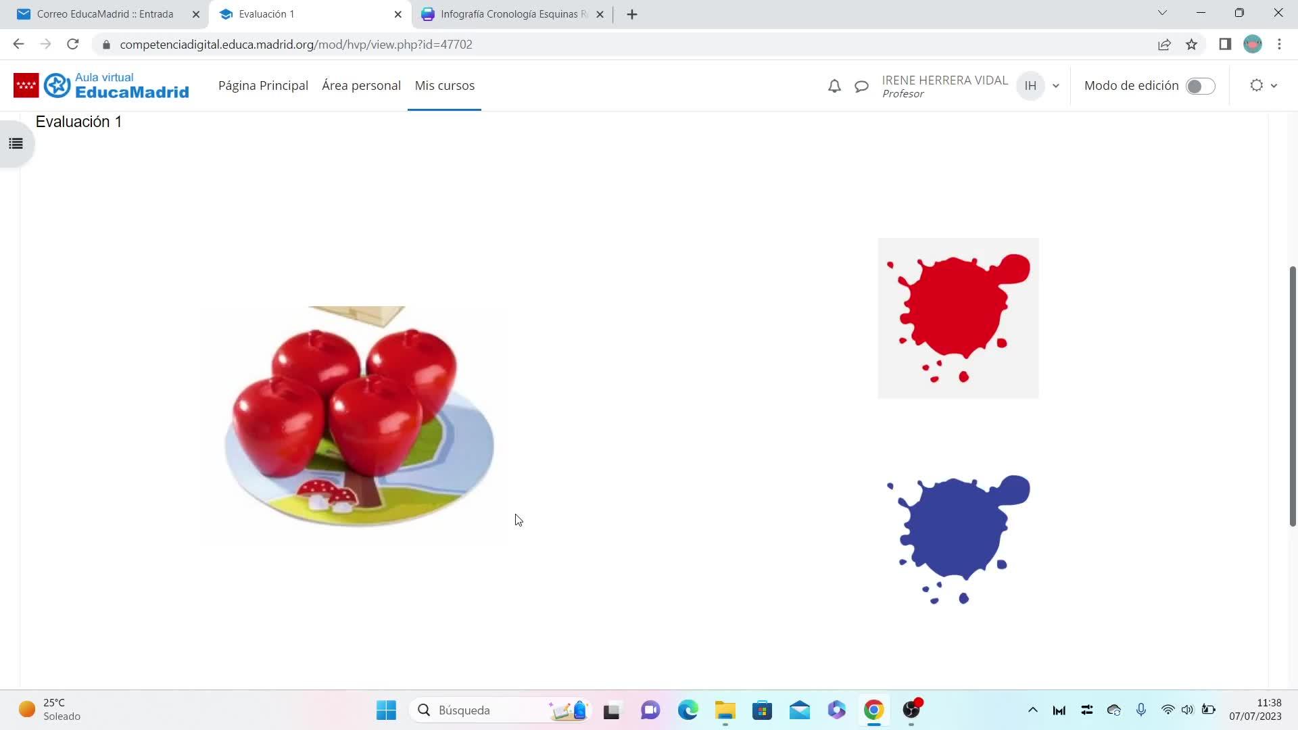The image size is (1298, 730).
Task: Open the notifications bell icon
Action: (x=834, y=86)
